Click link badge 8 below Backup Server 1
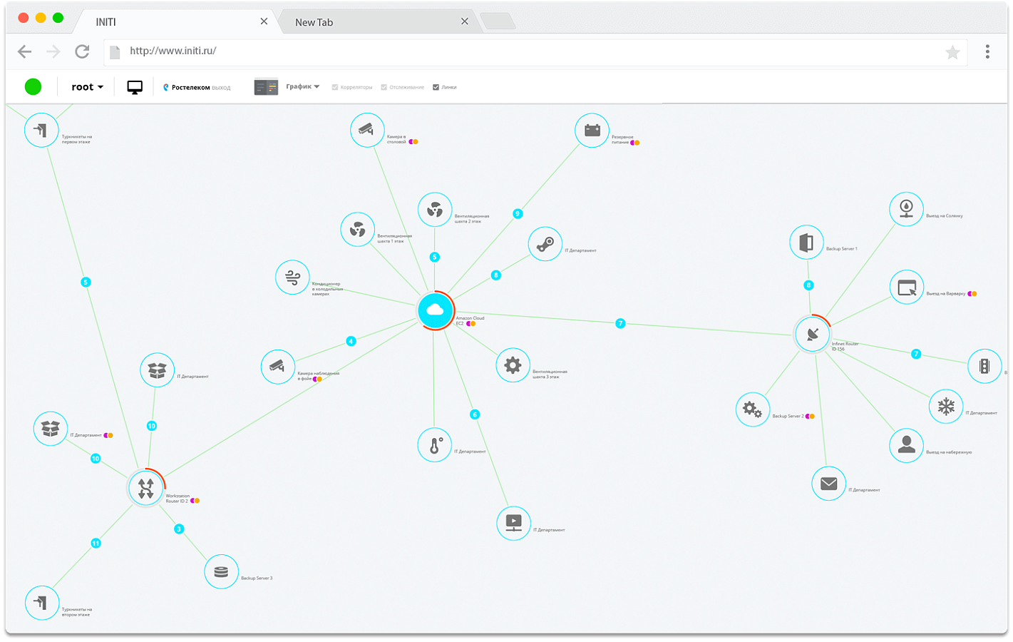The image size is (1013, 642). click(x=808, y=285)
